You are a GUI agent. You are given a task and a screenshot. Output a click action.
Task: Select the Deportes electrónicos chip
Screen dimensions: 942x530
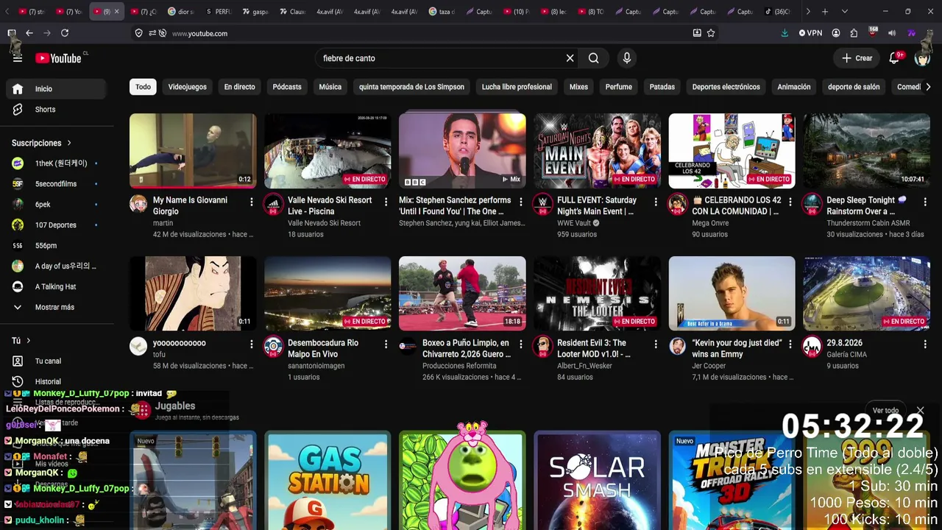point(726,87)
